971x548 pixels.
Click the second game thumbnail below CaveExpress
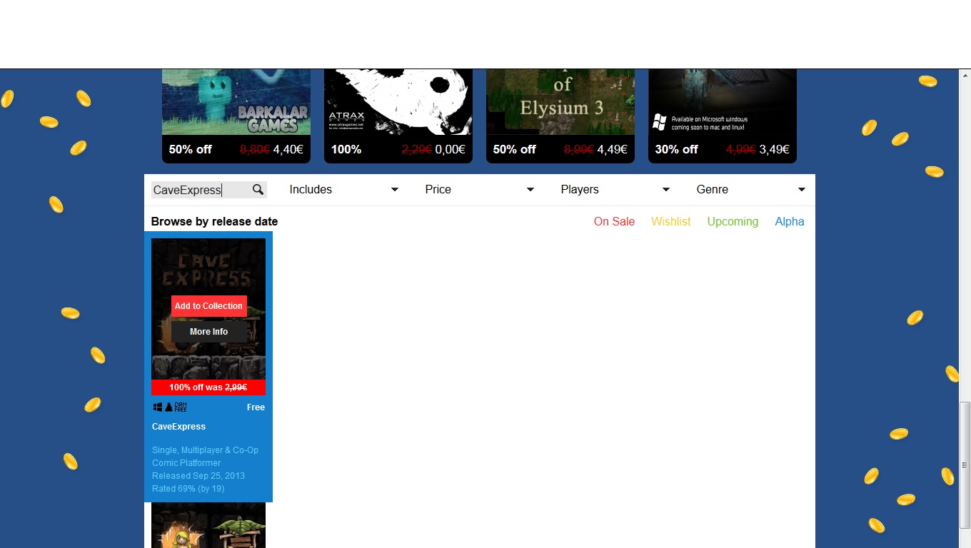tap(208, 525)
